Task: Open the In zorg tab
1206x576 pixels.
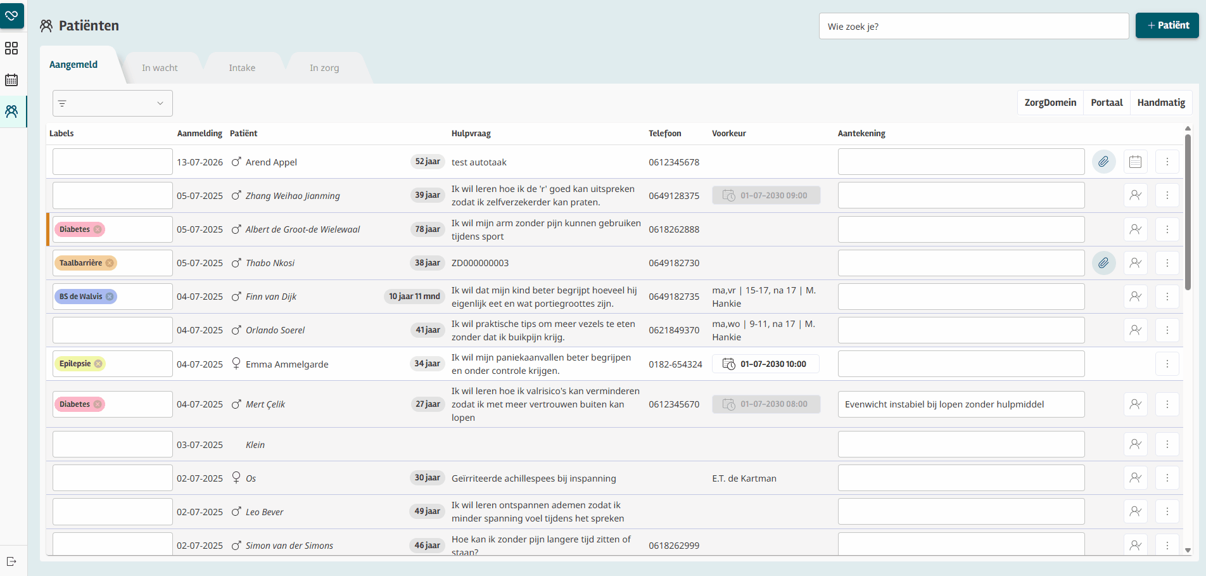Action: (x=324, y=68)
